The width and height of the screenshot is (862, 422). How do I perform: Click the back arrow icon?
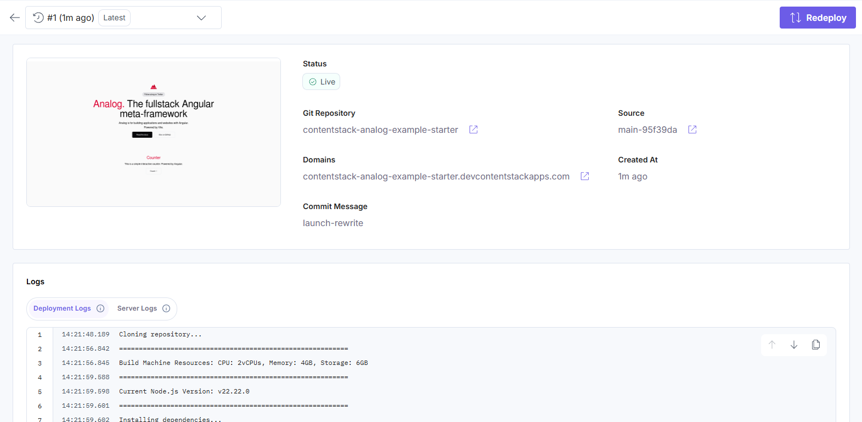point(15,18)
